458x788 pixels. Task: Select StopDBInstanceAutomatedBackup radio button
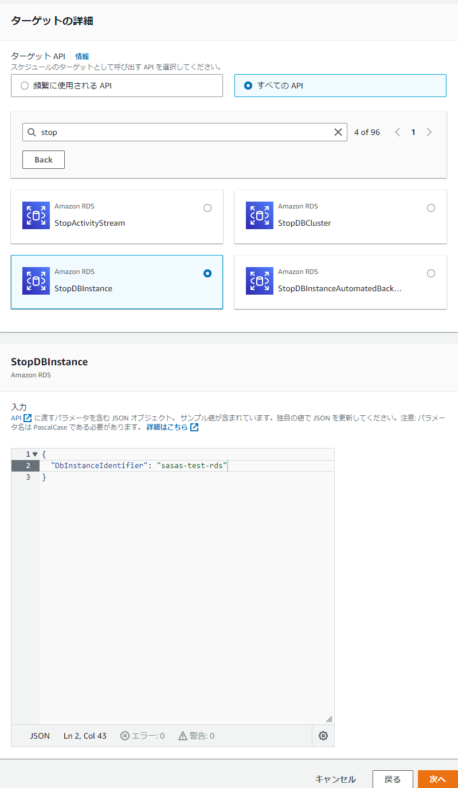tap(431, 273)
